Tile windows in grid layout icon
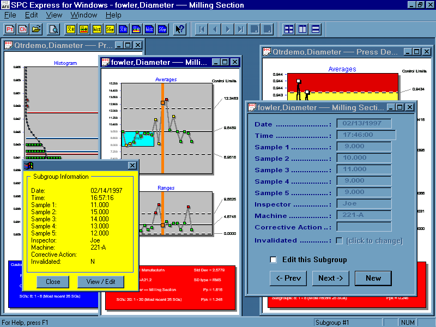The image size is (436, 327). pos(289,29)
